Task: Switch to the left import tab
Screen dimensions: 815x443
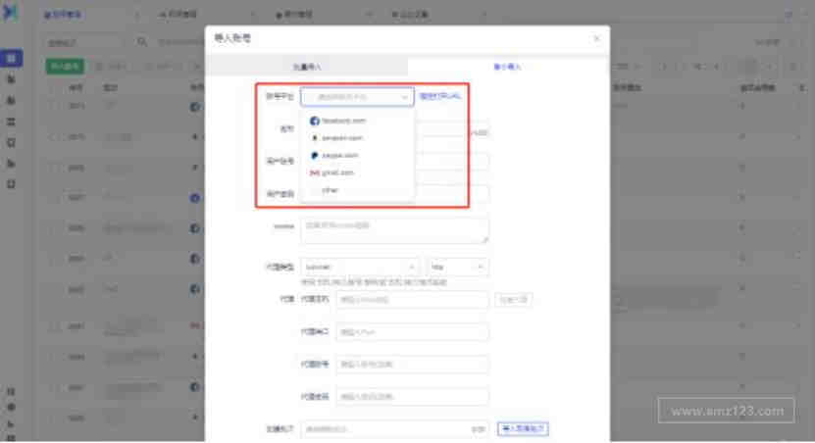Action: coord(307,67)
